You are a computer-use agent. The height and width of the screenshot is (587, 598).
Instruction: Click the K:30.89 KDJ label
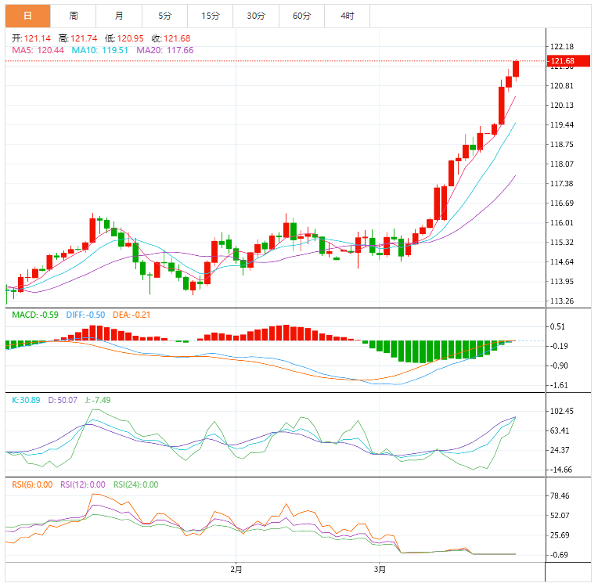click(26, 400)
